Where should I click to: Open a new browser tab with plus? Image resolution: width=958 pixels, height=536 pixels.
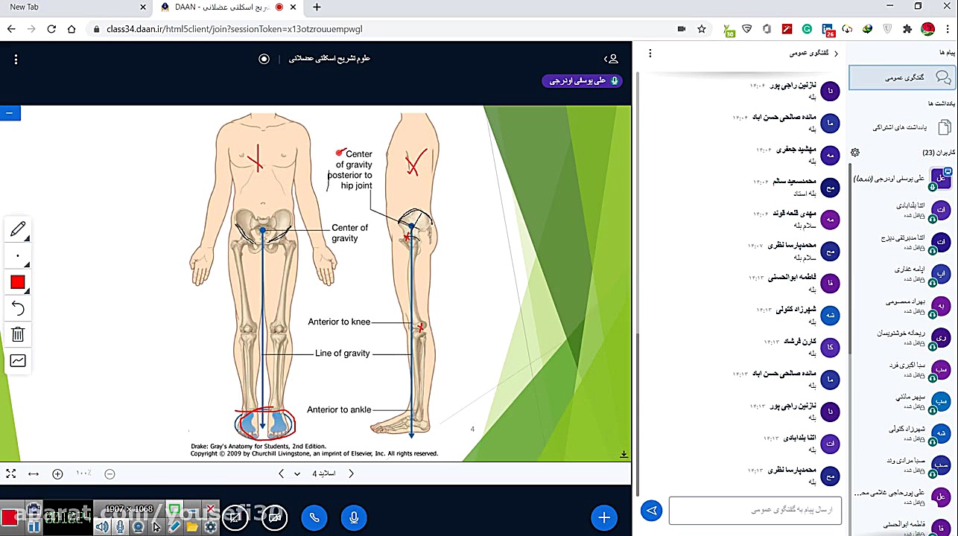(x=317, y=7)
